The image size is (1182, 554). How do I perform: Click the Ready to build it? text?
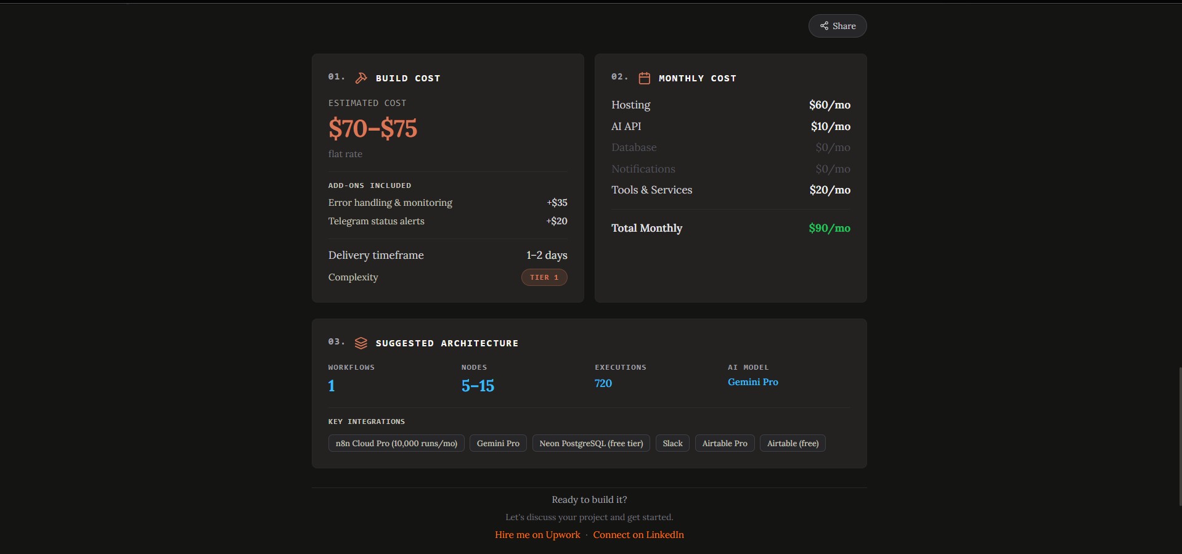pyautogui.click(x=589, y=500)
